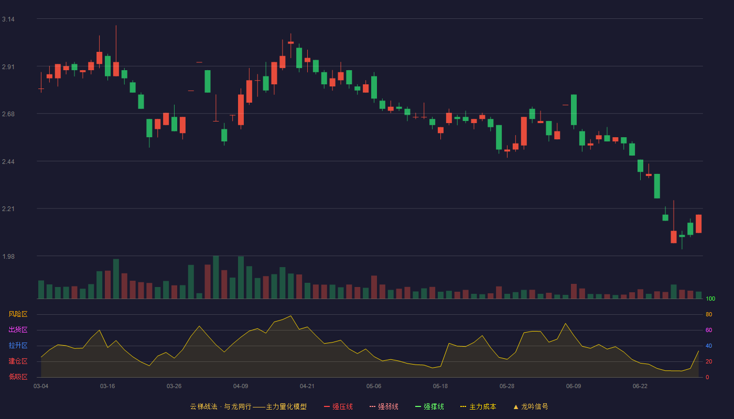
Task: Click the 05-28 date label
Action: click(507, 386)
